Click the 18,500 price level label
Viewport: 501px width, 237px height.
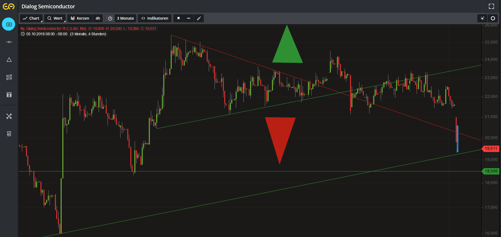pyautogui.click(x=491, y=171)
